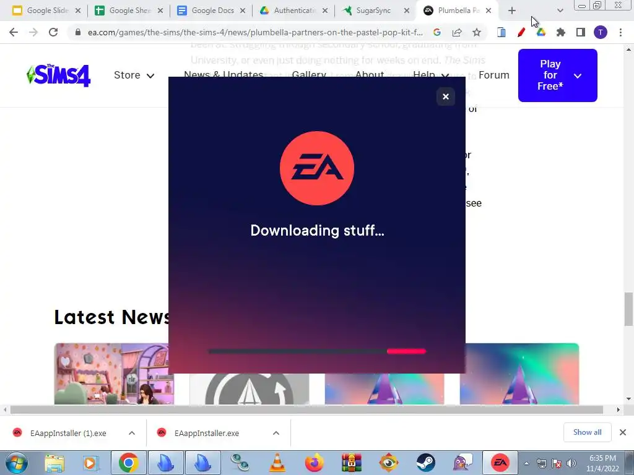This screenshot has height=475, width=634.
Task: Open the Windows Start menu
Action: coord(16,463)
